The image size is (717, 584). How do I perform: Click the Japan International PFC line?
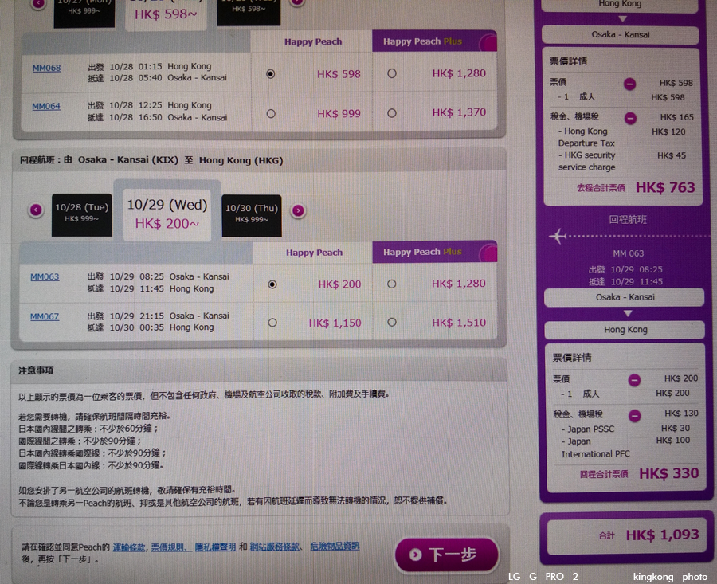coord(625,447)
